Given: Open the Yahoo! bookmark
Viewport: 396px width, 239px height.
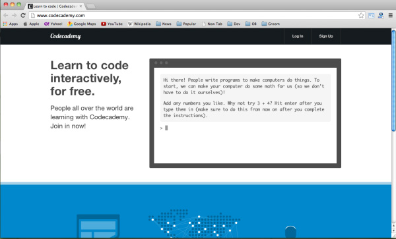Looking at the screenshot, I should click(53, 24).
